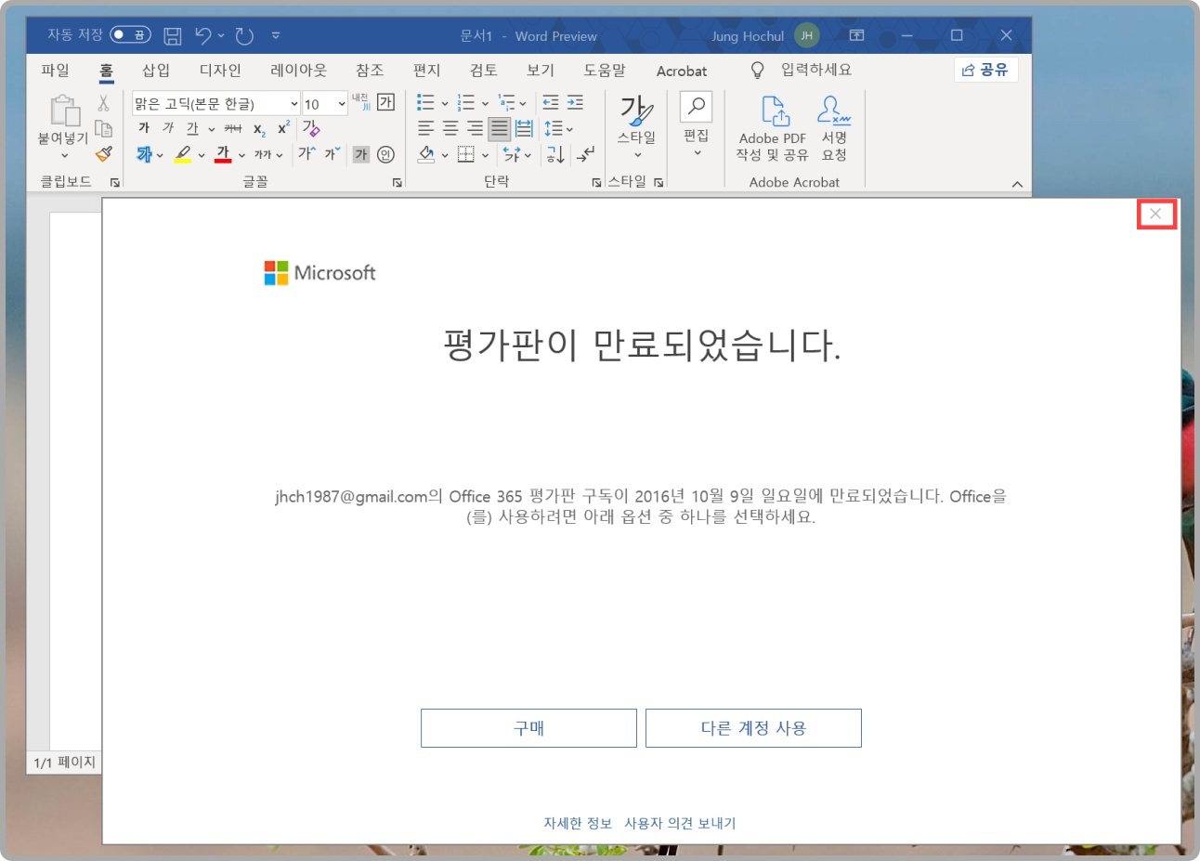Apply red font color to text
Screen dimensions: 1200x861
[222, 155]
